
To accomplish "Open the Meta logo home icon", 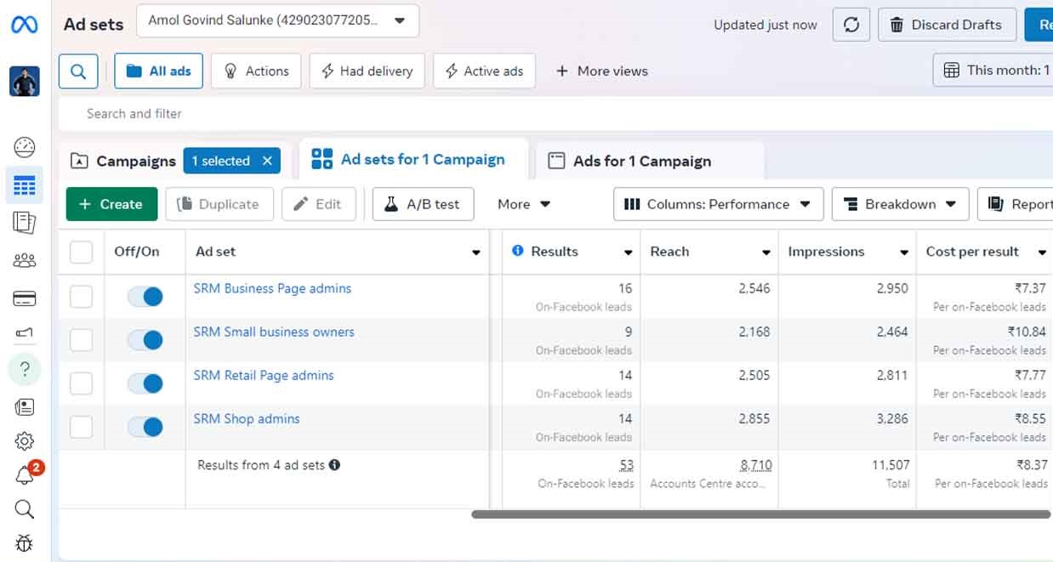I will pyautogui.click(x=24, y=25).
